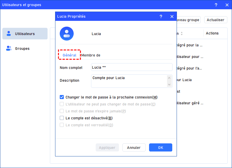Select the Général tab
This screenshot has height=168, width=232.
(x=70, y=55)
